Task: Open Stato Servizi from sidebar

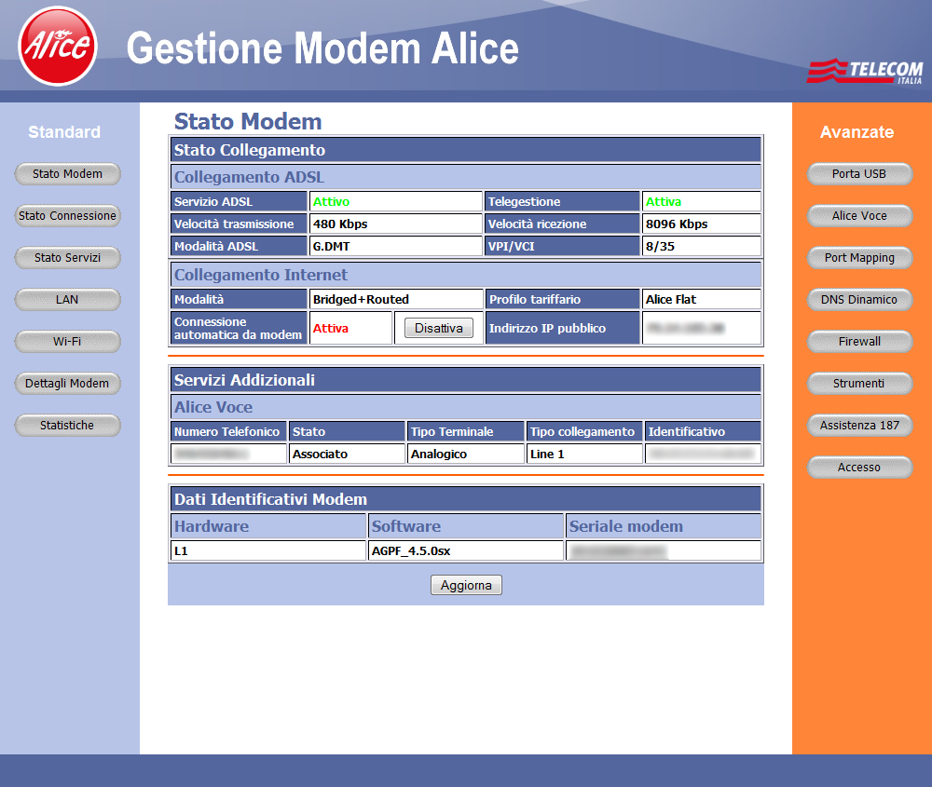Action: 67,258
